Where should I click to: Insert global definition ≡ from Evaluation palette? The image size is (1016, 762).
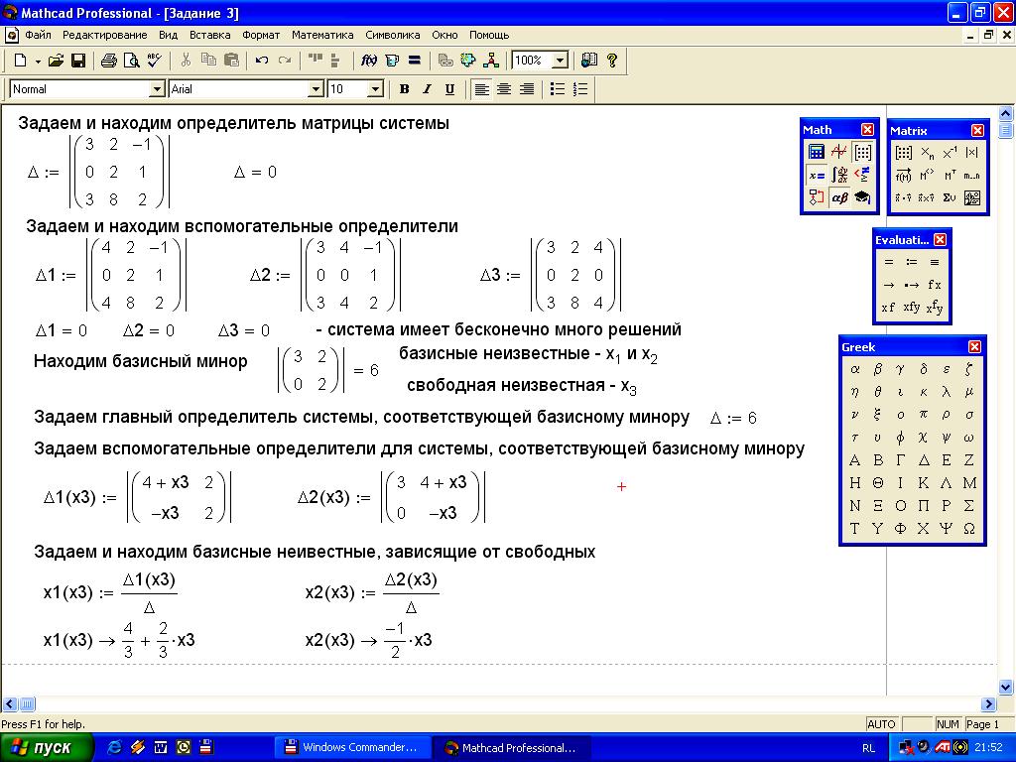pyautogui.click(x=935, y=262)
